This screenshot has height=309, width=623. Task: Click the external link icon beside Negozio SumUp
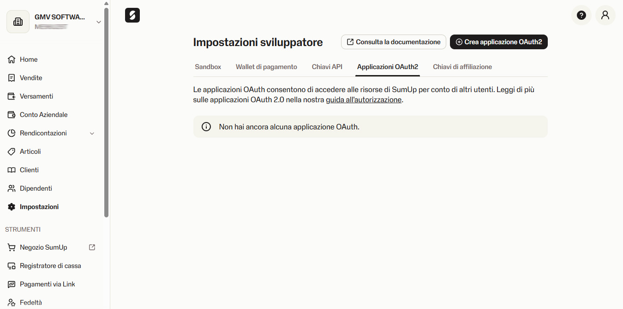pyautogui.click(x=92, y=247)
